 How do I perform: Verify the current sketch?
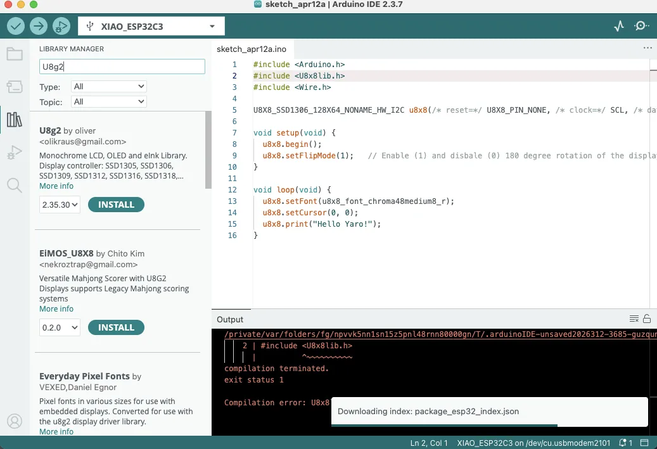pos(15,26)
